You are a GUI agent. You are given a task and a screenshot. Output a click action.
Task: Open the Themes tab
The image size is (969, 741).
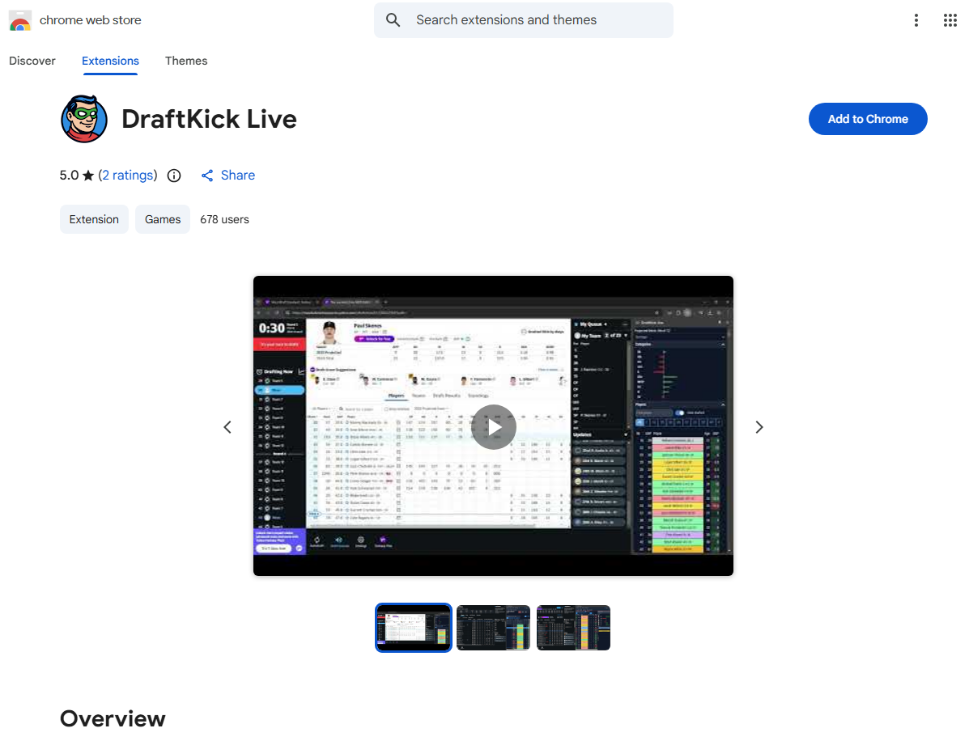pos(186,61)
